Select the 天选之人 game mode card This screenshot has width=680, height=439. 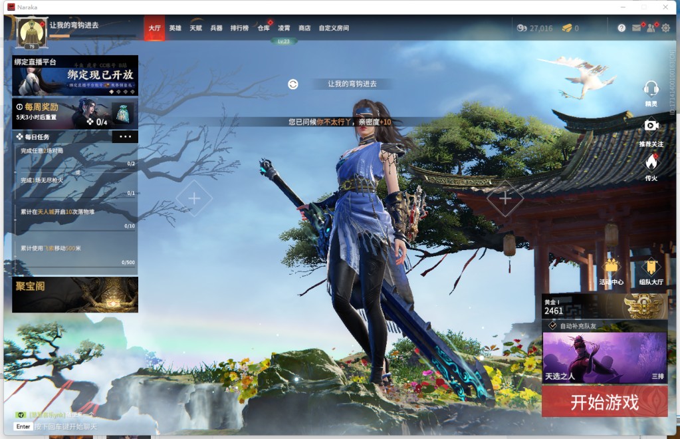[604, 358]
